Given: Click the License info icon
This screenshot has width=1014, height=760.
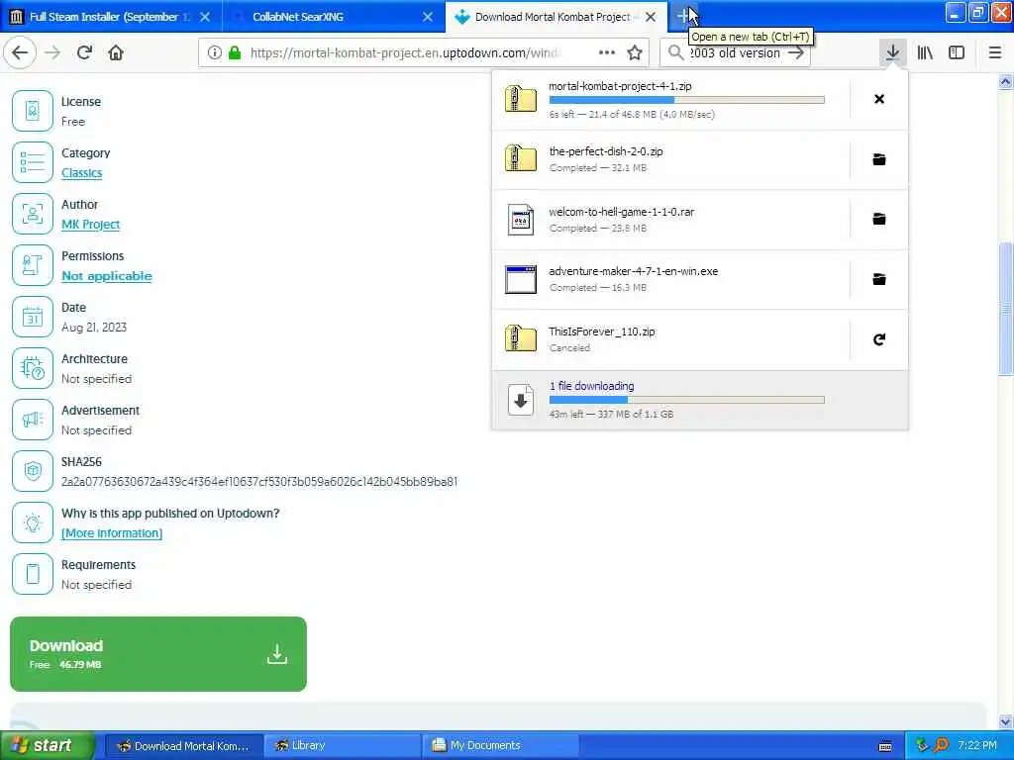Looking at the screenshot, I should [33, 111].
